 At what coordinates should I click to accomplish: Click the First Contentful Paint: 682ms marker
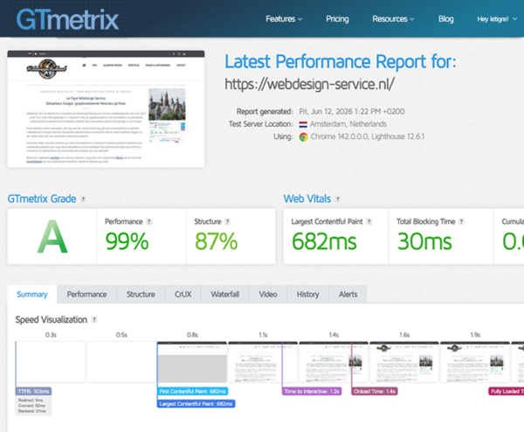pos(192,391)
